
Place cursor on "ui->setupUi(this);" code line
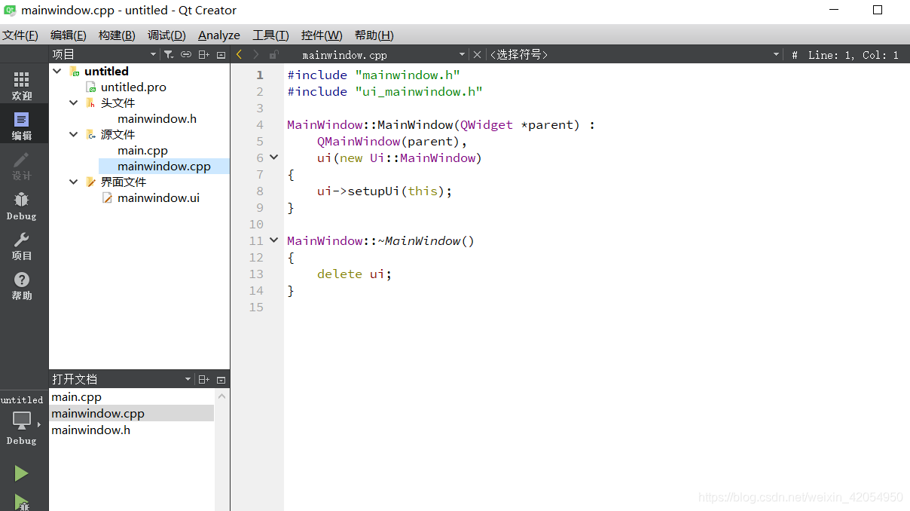(x=384, y=191)
